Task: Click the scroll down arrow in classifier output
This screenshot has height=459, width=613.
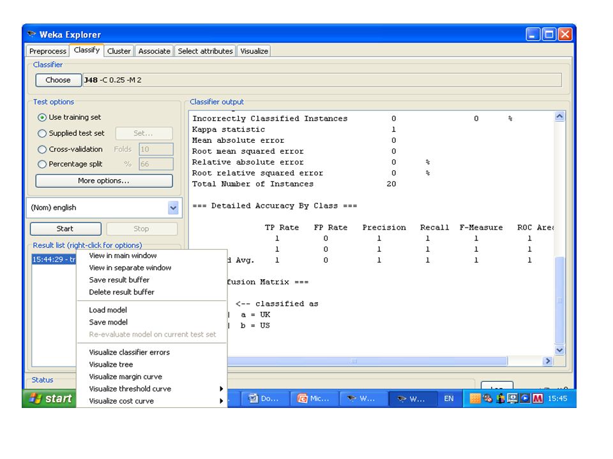Action: tap(559, 350)
